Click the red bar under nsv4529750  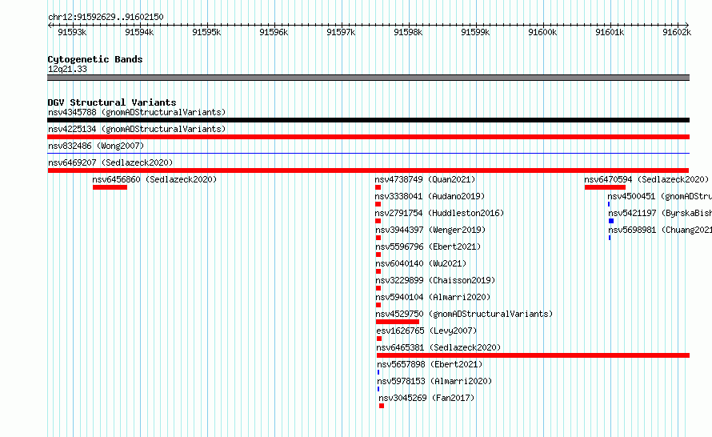[x=398, y=322]
